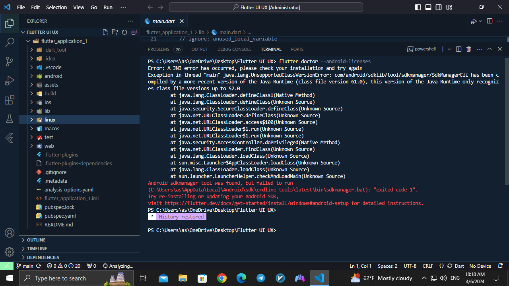Collapse all folders in Explorer
Screen dimensions: 509x286
[134, 32]
